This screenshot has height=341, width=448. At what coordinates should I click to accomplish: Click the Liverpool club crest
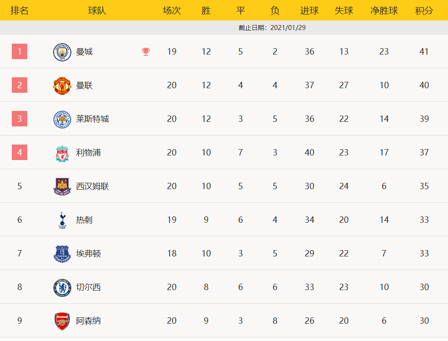tap(62, 153)
